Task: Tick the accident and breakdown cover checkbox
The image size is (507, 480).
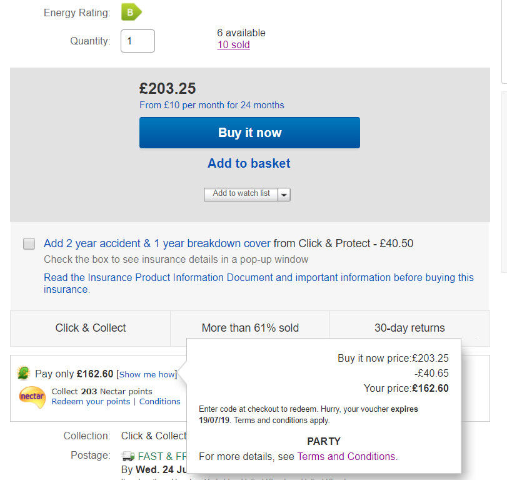Action: (29, 244)
